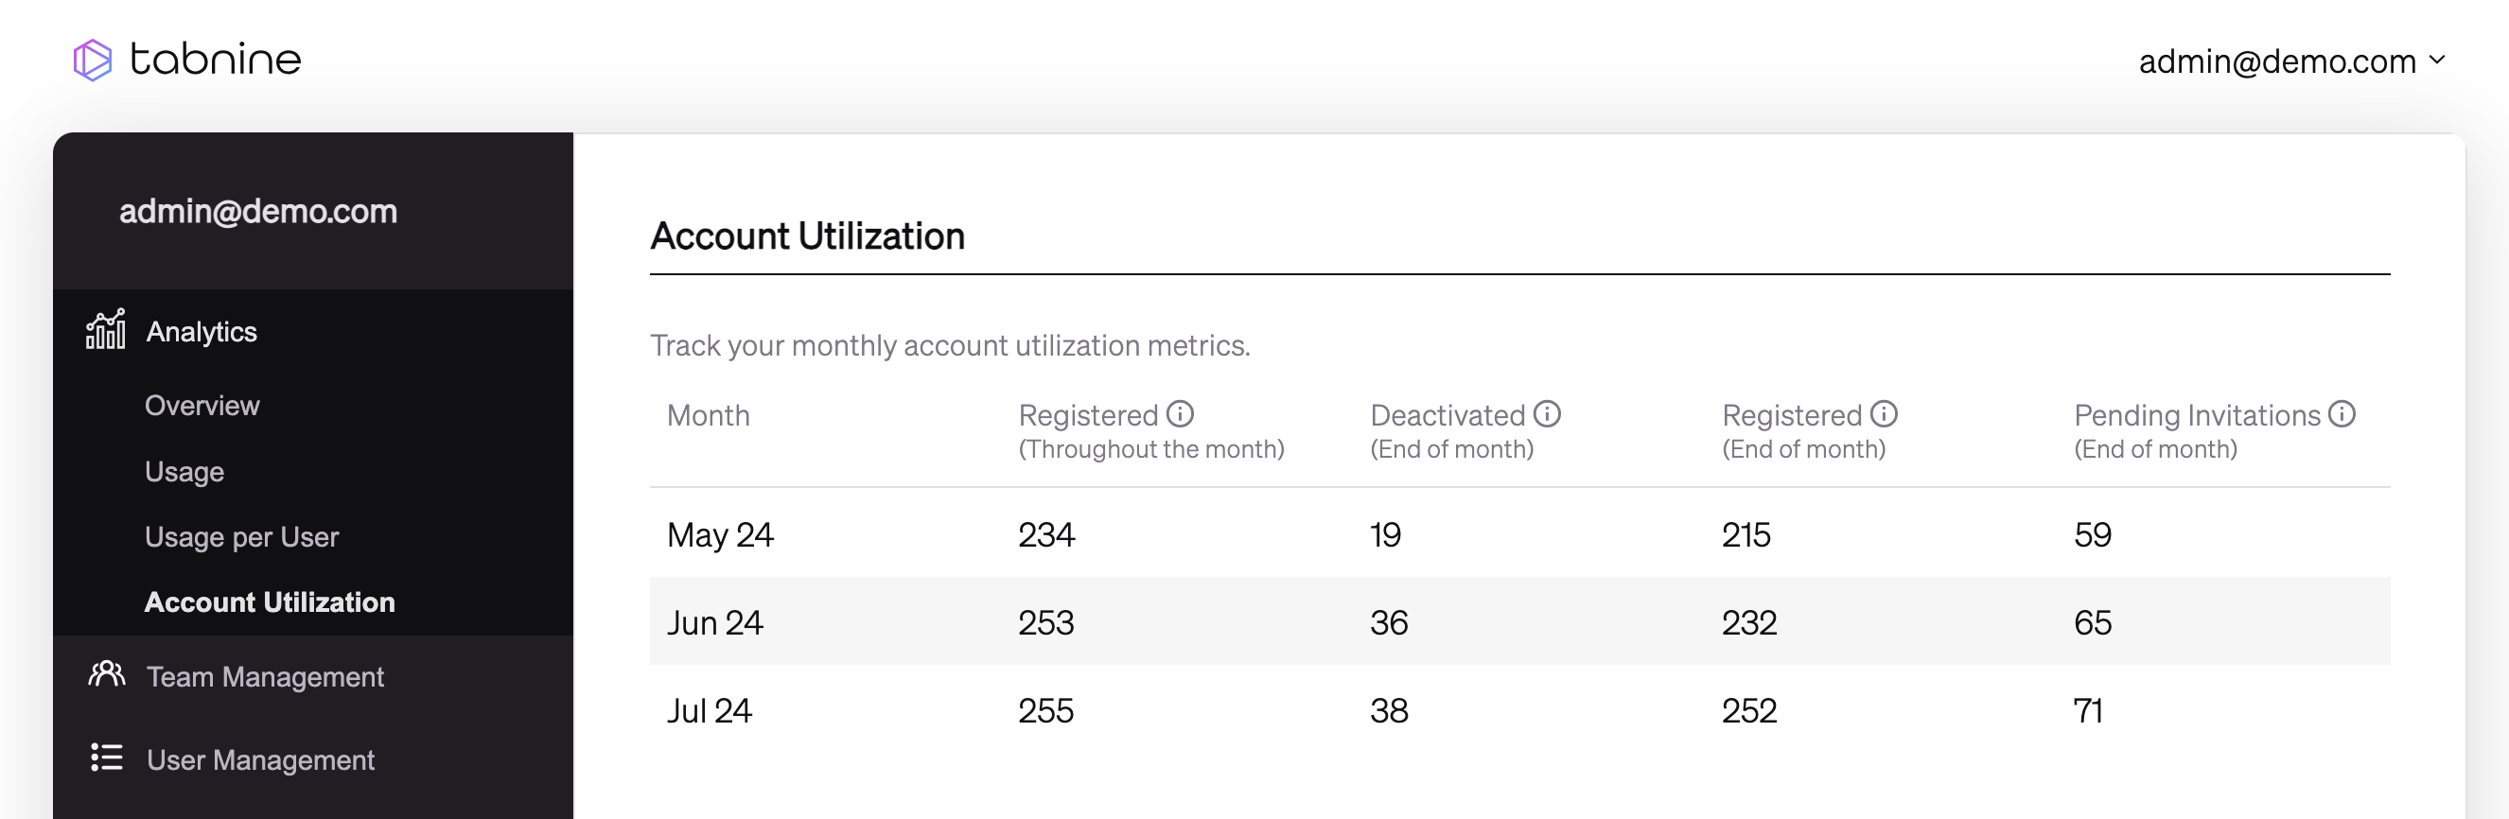Screen dimensions: 2509x819
Task: Open the admin@demo.com account dropdown
Action: [2277, 61]
